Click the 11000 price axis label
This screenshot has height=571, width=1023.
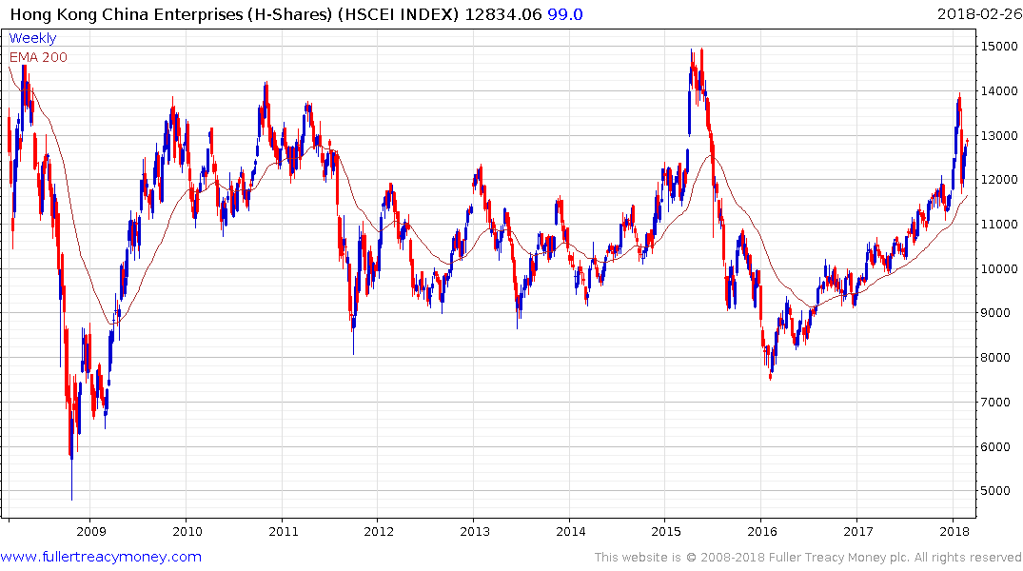999,224
